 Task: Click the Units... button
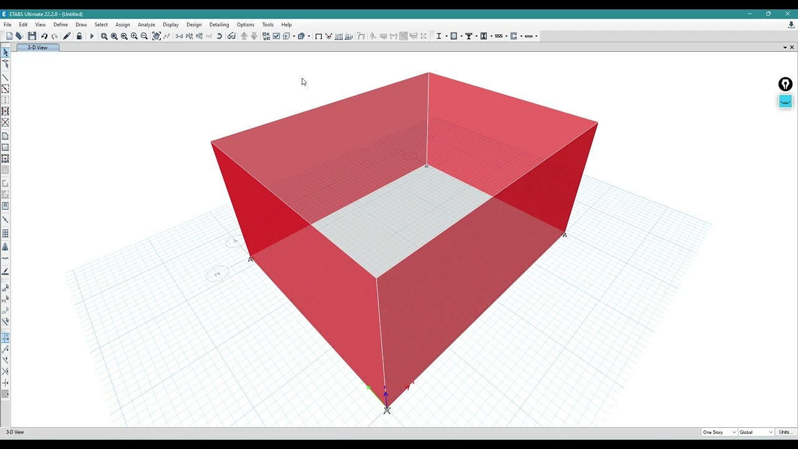786,432
